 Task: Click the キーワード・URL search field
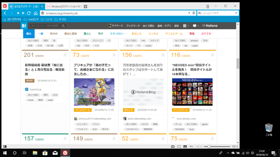coord(46,26)
